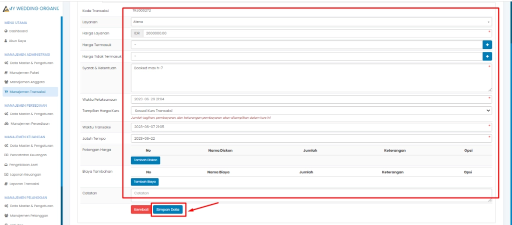Click the Simpan Data button
The image size is (512, 225).
click(167, 210)
